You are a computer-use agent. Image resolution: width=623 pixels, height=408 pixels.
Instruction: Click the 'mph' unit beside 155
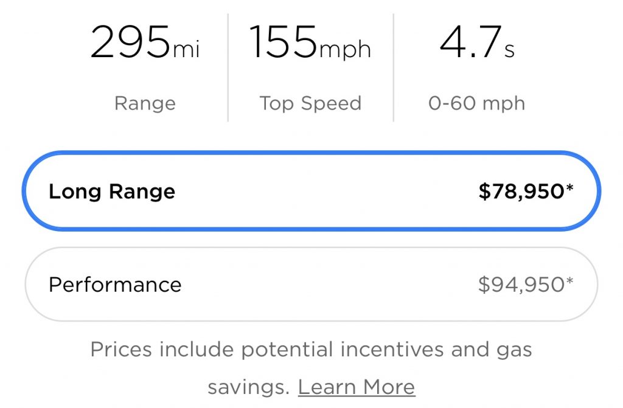coord(345,50)
